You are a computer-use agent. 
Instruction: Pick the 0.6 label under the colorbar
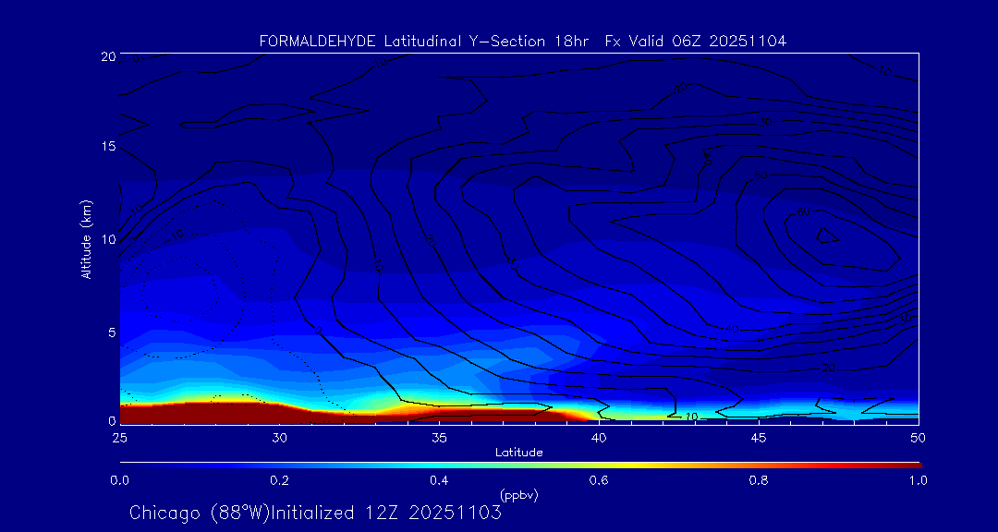coord(599,480)
